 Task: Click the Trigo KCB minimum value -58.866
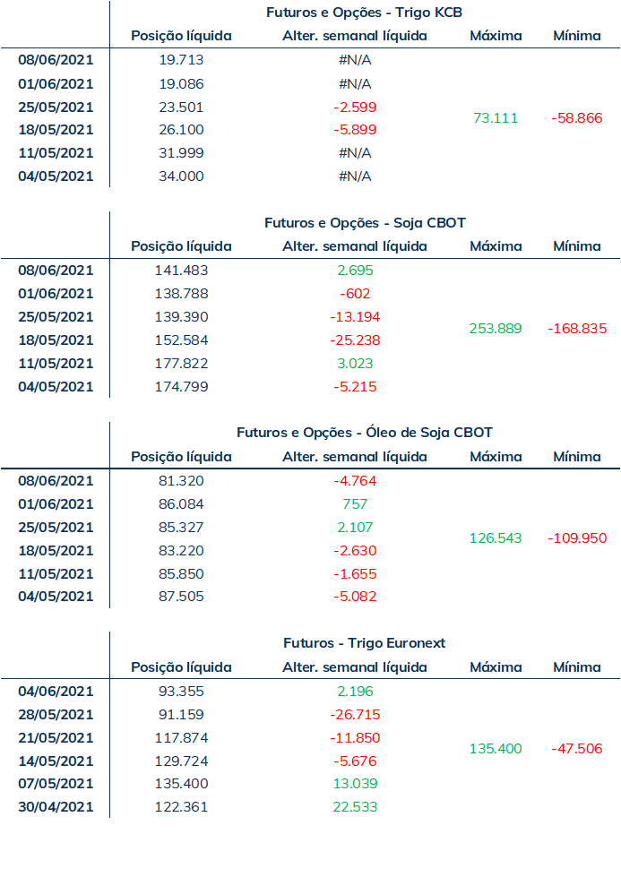pos(577,118)
